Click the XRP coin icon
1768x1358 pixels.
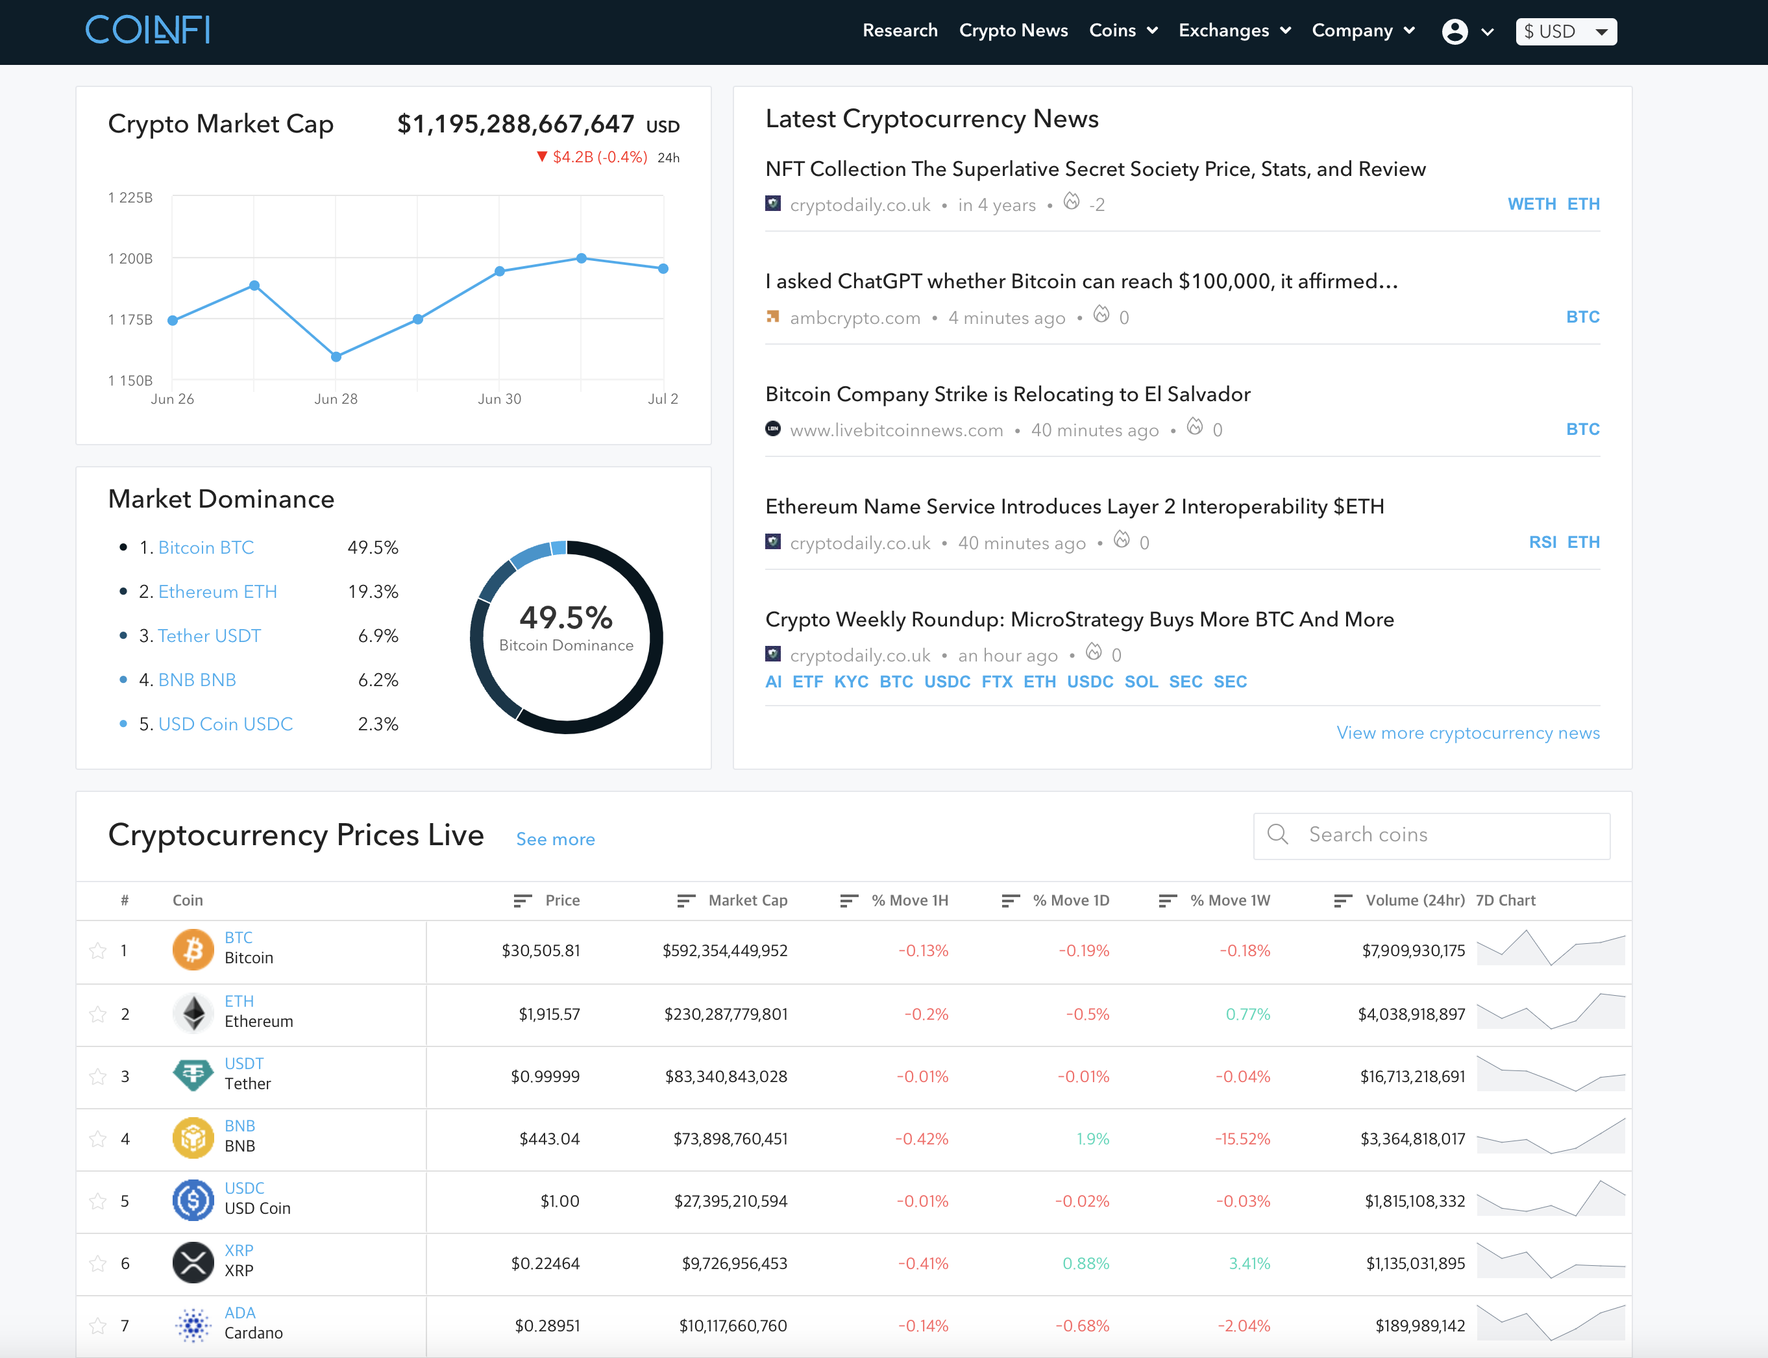193,1262
